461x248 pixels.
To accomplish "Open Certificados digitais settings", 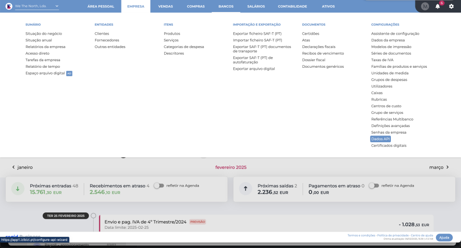I will click(x=388, y=145).
